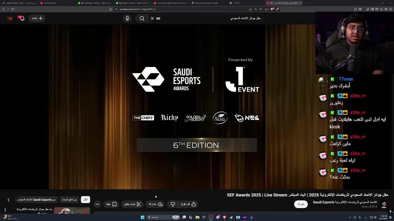This screenshot has width=394, height=221.
Task: Like the video with thumbs up
Action: click(189, 204)
